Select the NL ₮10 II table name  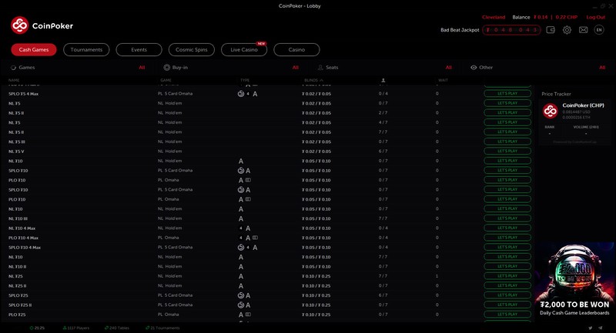point(17,267)
